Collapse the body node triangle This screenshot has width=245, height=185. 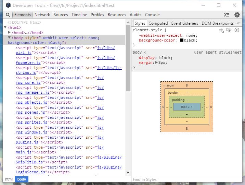pyautogui.click(x=9, y=37)
